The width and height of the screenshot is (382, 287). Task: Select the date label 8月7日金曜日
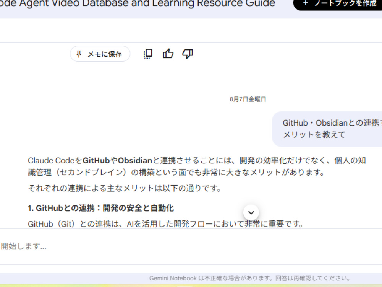(248, 99)
